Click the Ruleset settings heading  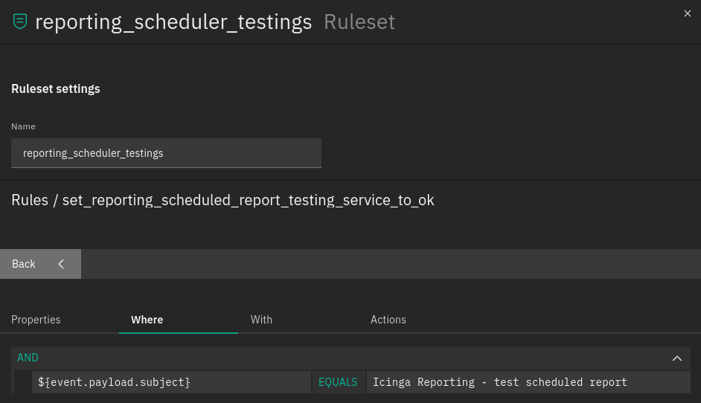coord(55,89)
